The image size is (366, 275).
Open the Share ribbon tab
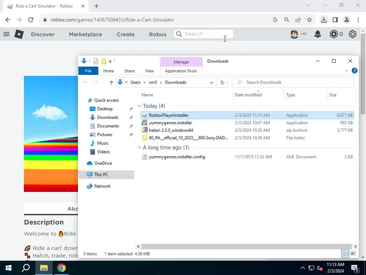(x=129, y=71)
